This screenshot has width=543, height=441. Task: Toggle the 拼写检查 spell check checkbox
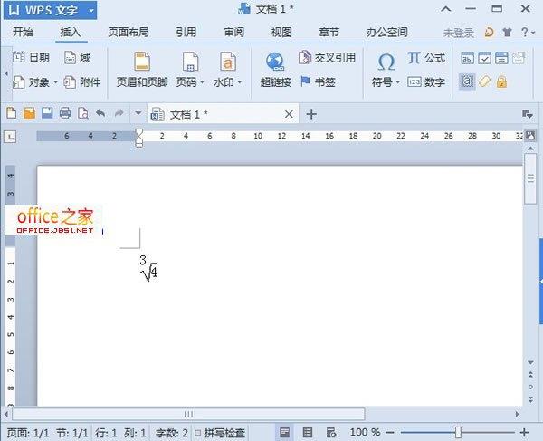click(x=197, y=433)
